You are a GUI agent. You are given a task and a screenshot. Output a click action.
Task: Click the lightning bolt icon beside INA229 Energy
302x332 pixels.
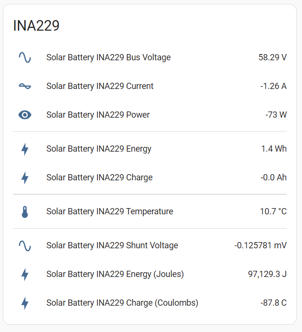pos(25,149)
